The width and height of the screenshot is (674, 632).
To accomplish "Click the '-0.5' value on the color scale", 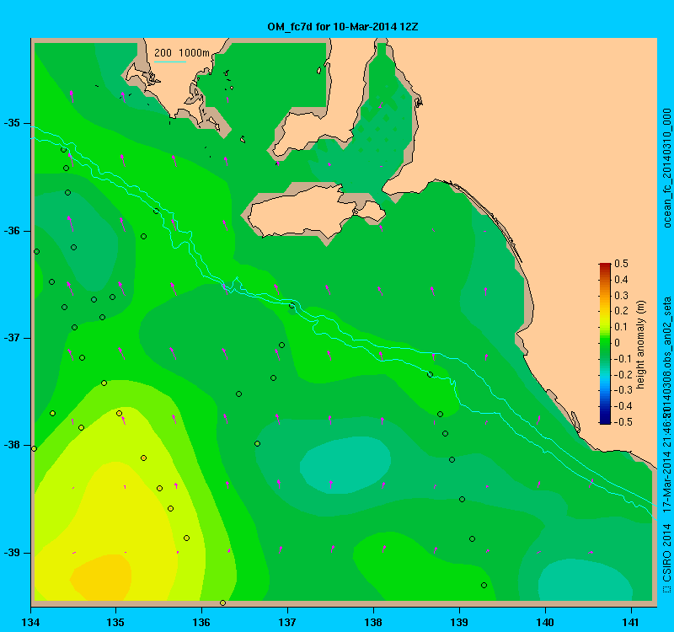I will (x=622, y=422).
